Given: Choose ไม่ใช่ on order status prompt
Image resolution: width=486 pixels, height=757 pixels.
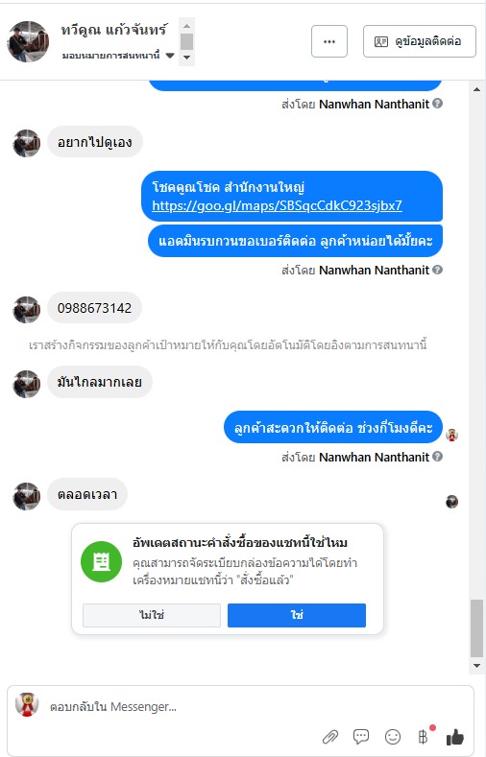Looking at the screenshot, I should tap(152, 615).
